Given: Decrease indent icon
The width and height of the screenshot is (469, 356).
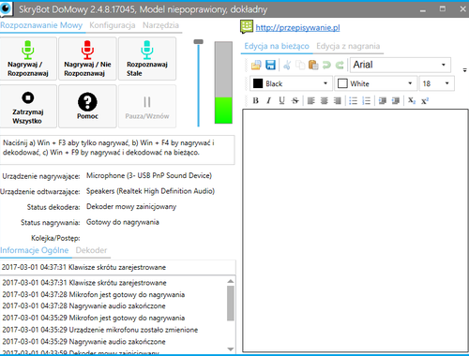Looking at the screenshot, I should tap(383, 100).
